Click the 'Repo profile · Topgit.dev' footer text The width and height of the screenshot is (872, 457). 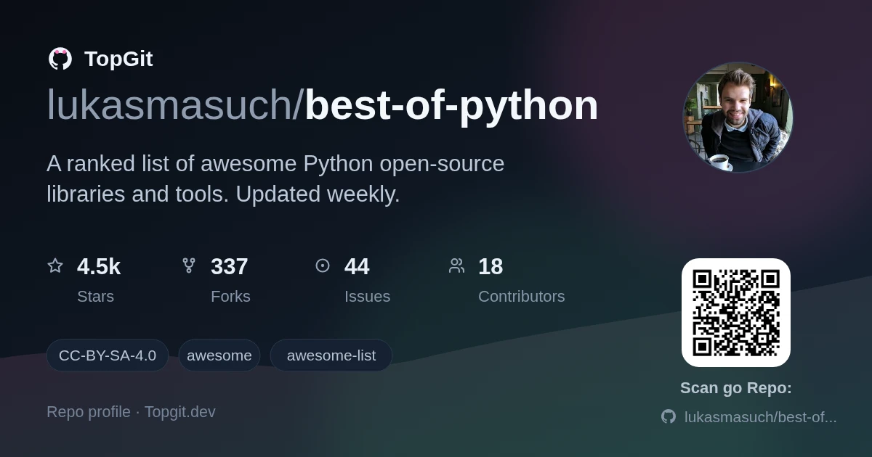(131, 412)
